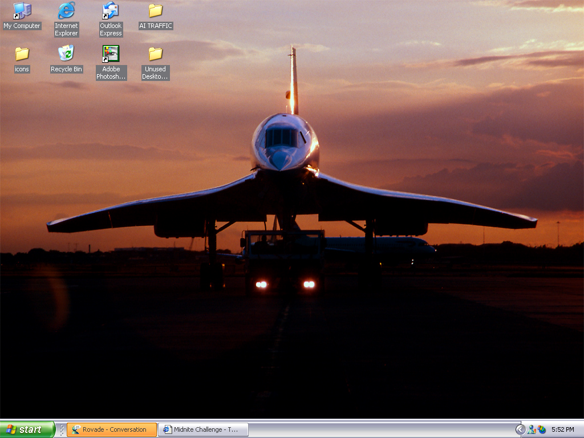Select the Recycle Bin icon
This screenshot has width=584, height=438.
coord(66,54)
